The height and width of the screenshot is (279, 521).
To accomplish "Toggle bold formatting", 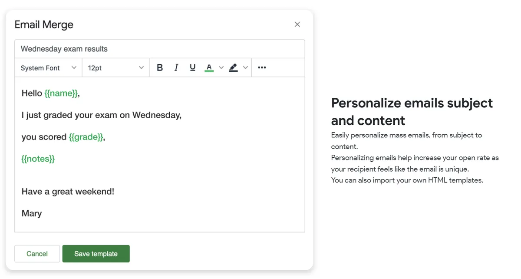I will tap(160, 68).
